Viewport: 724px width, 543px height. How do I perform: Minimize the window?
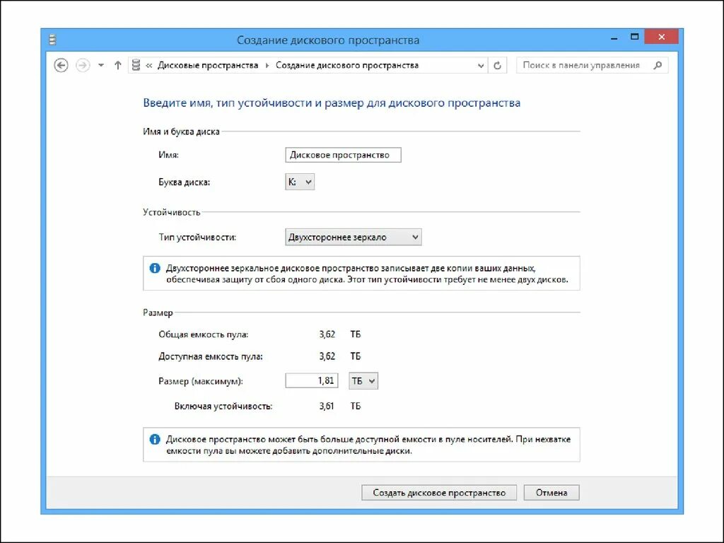[614, 39]
